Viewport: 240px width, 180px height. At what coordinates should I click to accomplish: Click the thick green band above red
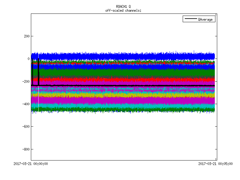click(x=120, y=73)
